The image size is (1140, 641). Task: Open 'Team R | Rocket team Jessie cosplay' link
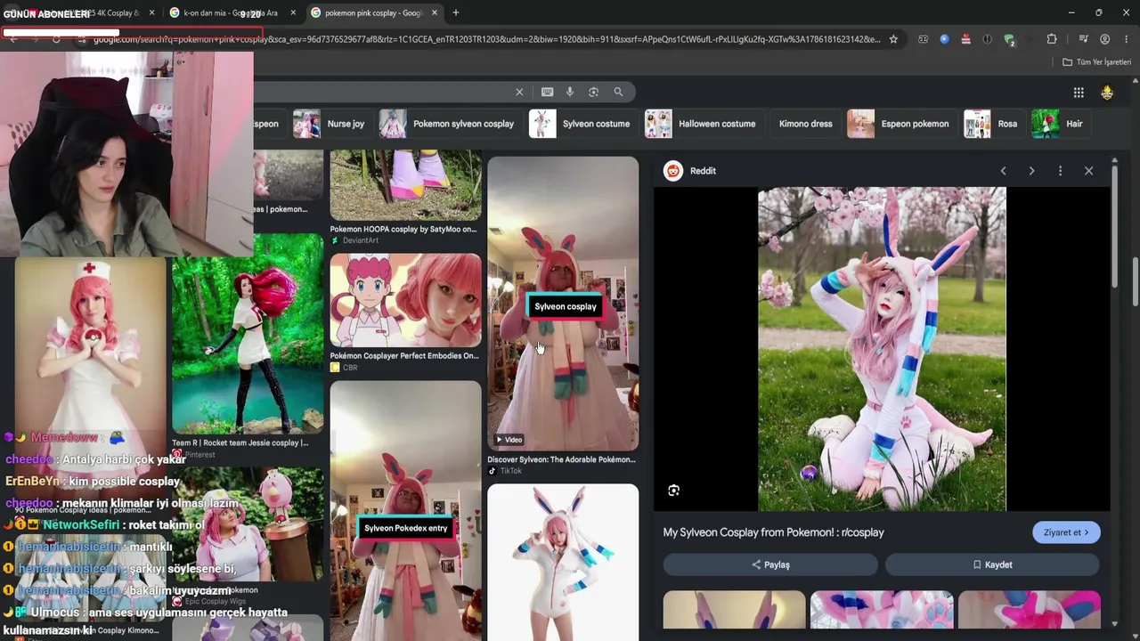[x=240, y=442]
